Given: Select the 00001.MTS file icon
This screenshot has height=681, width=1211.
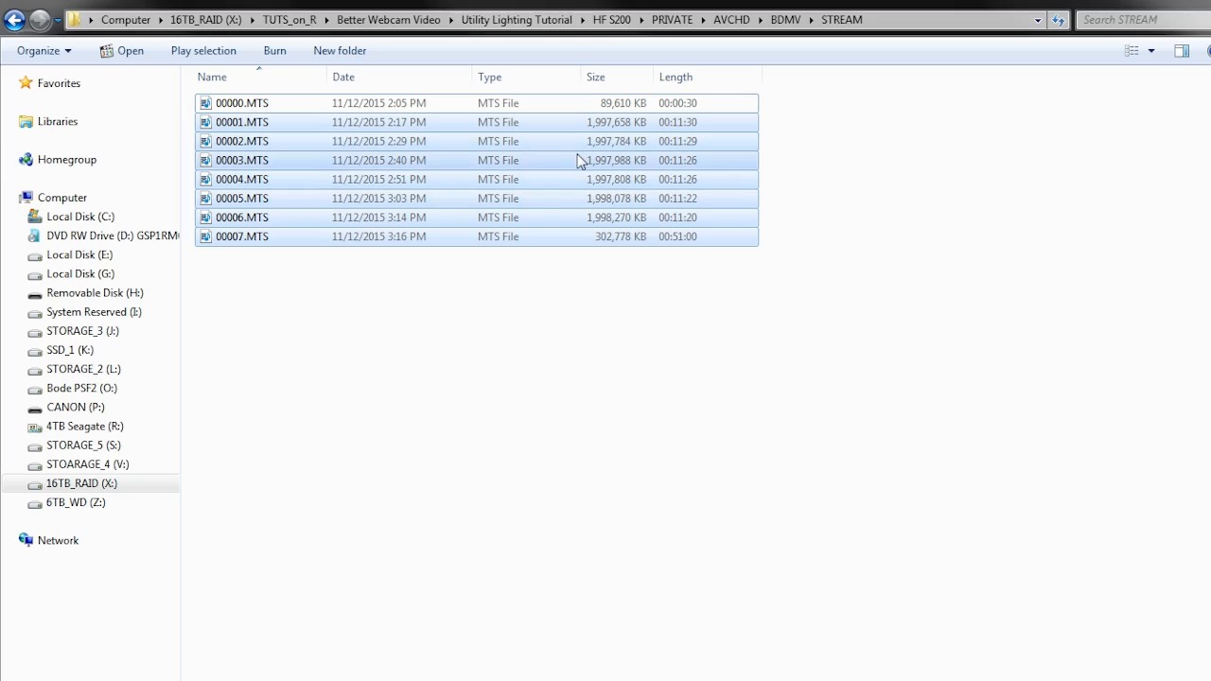Looking at the screenshot, I should (205, 122).
